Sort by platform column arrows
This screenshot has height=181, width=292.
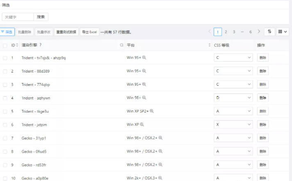point(210,45)
